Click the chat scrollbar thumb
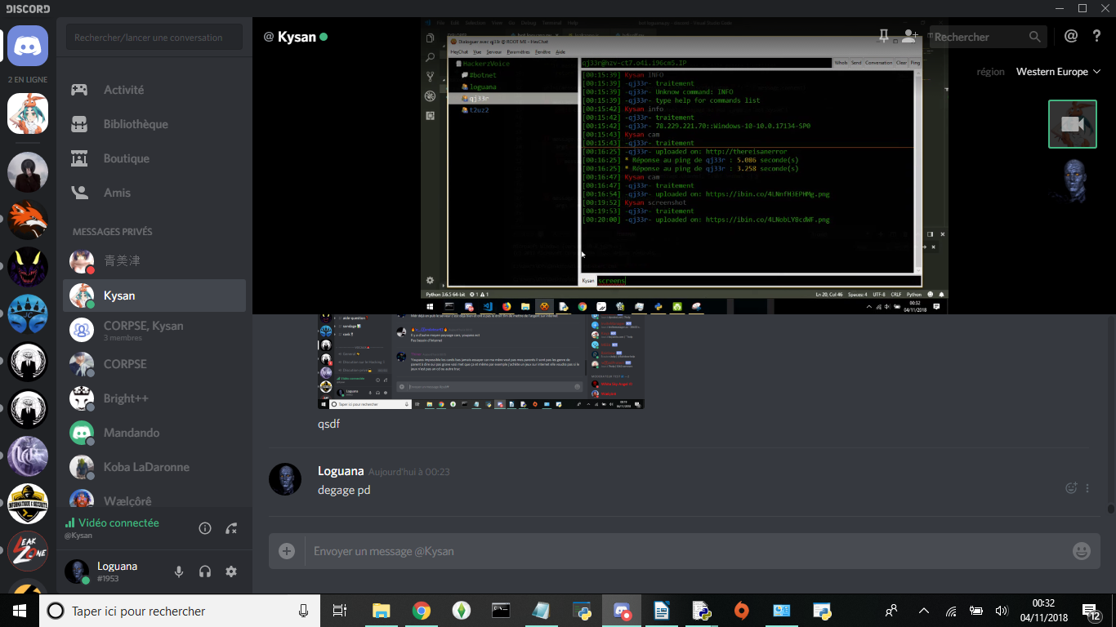 1110,509
